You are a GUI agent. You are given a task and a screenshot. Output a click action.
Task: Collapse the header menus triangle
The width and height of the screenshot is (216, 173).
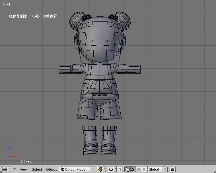click(x=15, y=169)
